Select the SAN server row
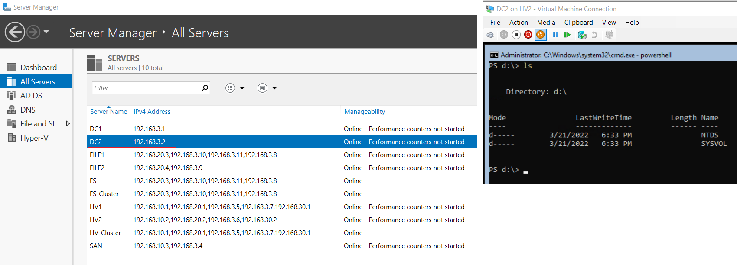 pos(282,246)
